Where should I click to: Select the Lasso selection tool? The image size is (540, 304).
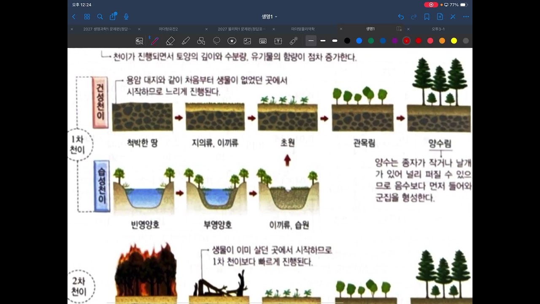(216, 41)
